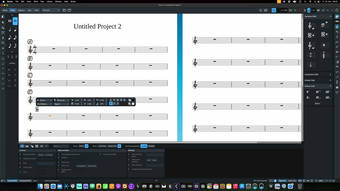Open the white background color swatch
Image resolution: width=340 pixels, height=191 pixels.
[x=133, y=104]
